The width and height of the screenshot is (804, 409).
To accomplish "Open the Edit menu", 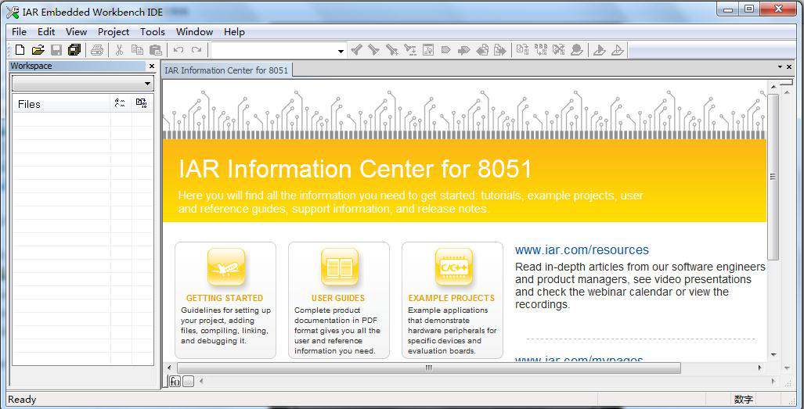I will (46, 32).
